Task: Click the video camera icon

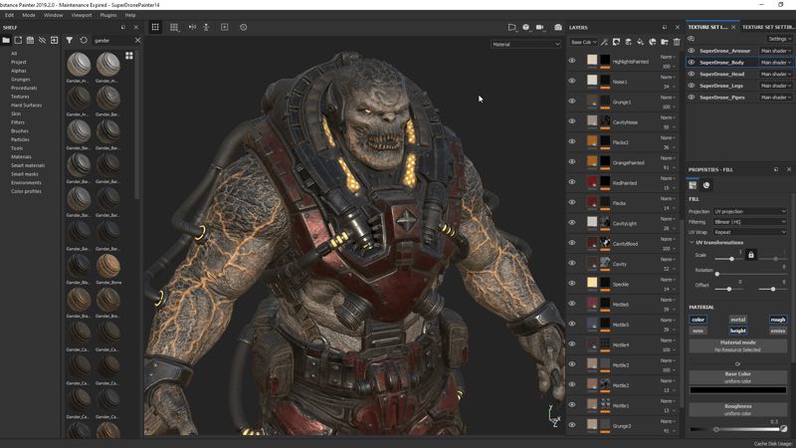Action: [x=540, y=27]
